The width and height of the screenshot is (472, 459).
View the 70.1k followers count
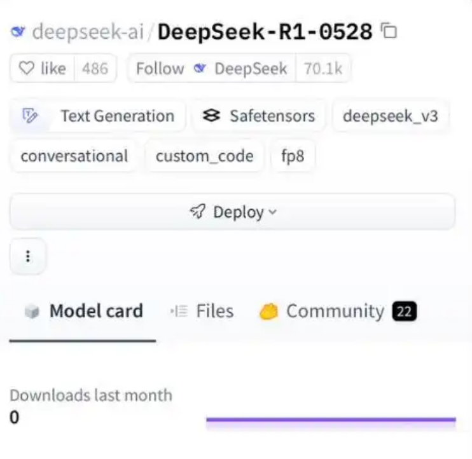pos(323,69)
